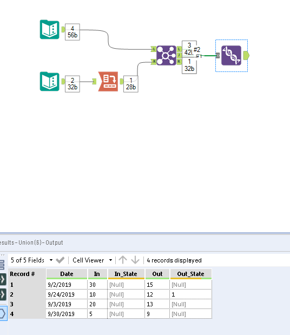The image size is (290, 335).
Task: Click the Join tool's L output anchor
Action: [x=179, y=49]
